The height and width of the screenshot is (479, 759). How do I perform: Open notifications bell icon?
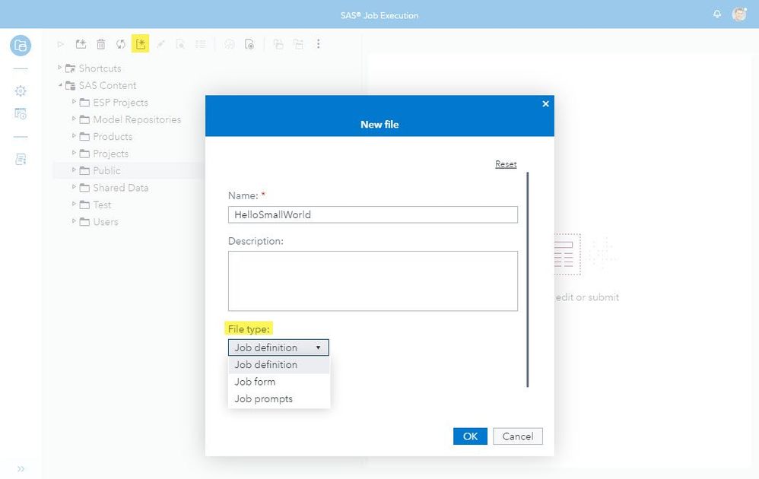pyautogui.click(x=717, y=14)
